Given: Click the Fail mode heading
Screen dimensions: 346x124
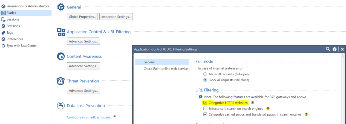Looking at the screenshot, I should 204,62.
